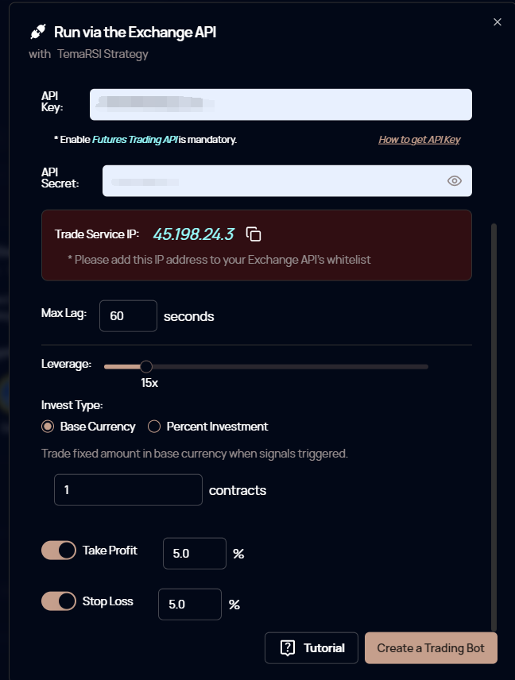Viewport: 515px width, 680px height.
Task: Click the Leverage slider handle
Action: point(145,366)
